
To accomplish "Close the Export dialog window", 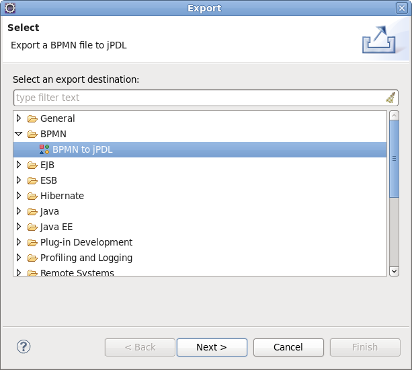I will coord(402,8).
